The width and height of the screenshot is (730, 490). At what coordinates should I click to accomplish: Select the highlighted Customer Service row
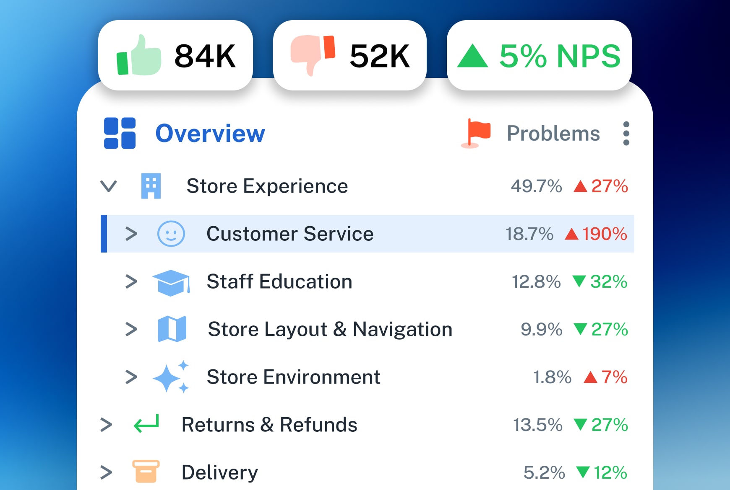pos(289,234)
